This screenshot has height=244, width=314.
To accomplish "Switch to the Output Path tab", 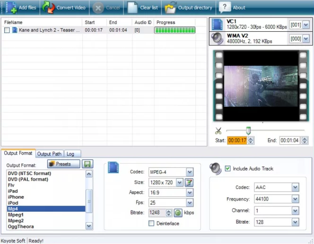I will [49, 154].
